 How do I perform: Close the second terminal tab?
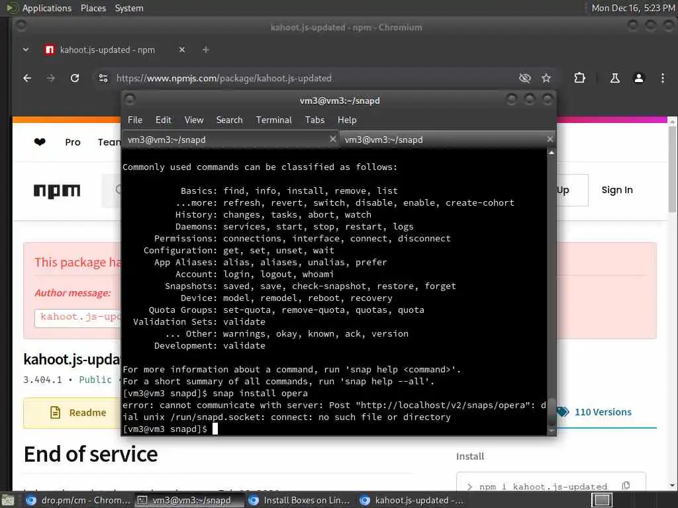[550, 139]
